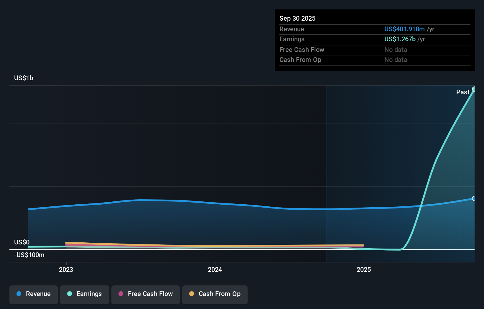Click the teal Earnings curve peak
This screenshot has height=309, width=484.
pyautogui.click(x=473, y=88)
